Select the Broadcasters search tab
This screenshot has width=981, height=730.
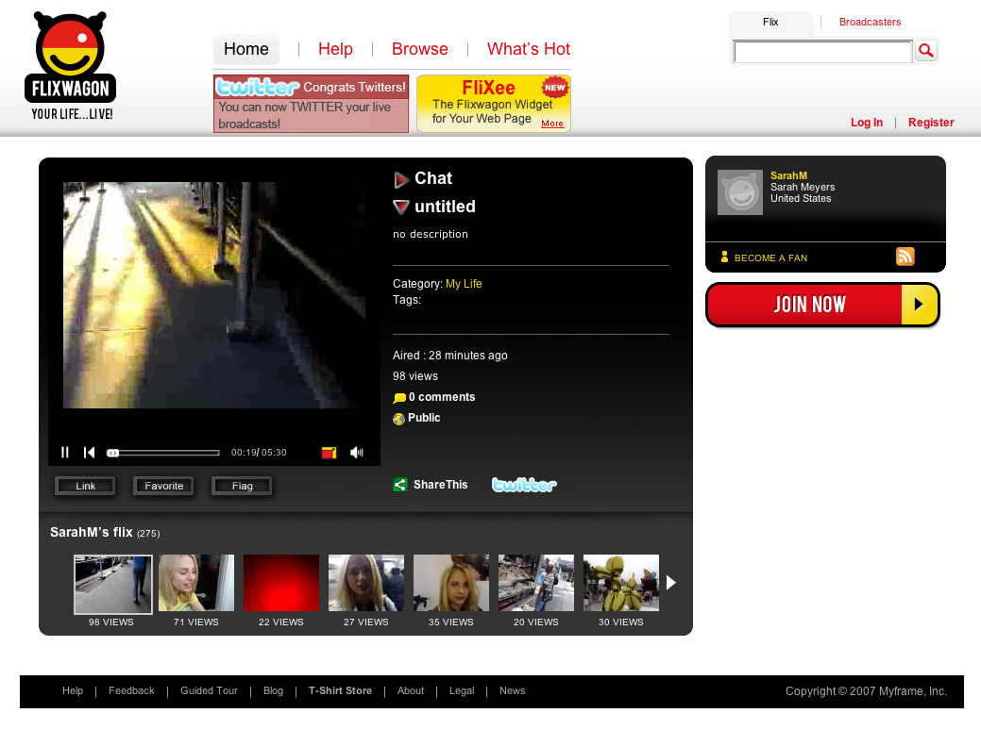(x=870, y=23)
